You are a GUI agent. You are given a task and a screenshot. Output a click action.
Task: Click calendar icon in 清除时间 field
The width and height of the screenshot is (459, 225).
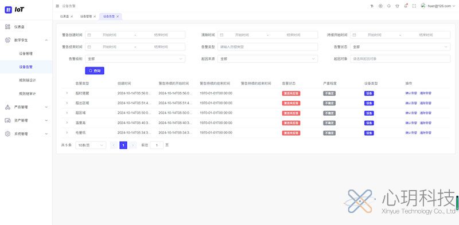click(x=221, y=35)
